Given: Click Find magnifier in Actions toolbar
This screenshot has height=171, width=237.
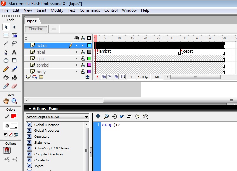Looking at the screenshot, I should (x=106, y=116).
